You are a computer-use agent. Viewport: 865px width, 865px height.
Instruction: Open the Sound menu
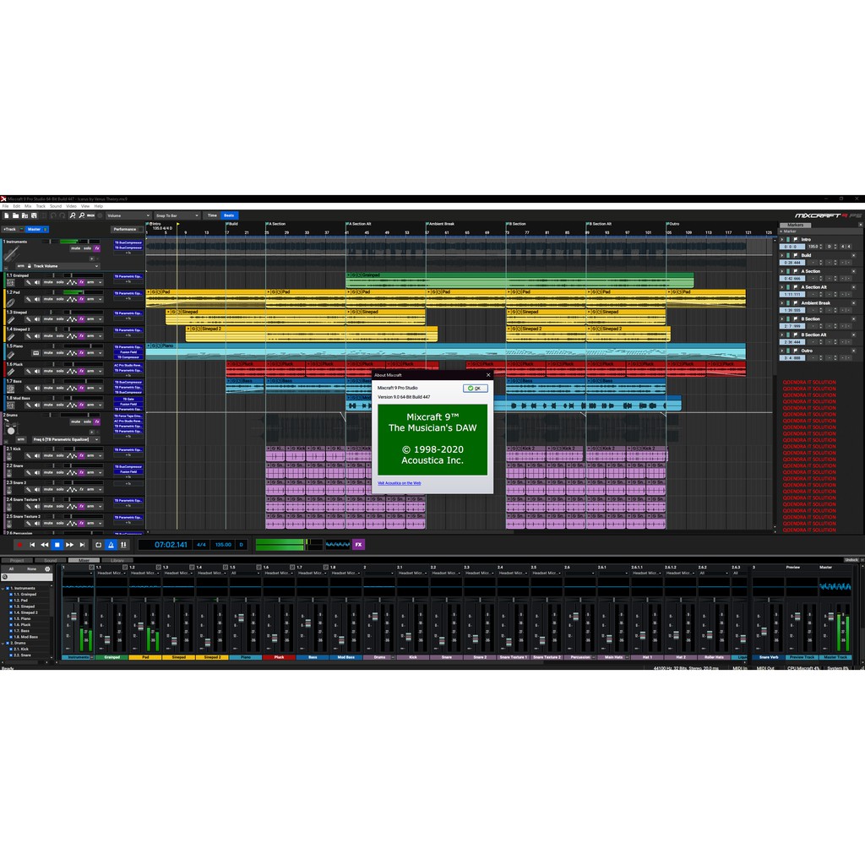coord(55,206)
